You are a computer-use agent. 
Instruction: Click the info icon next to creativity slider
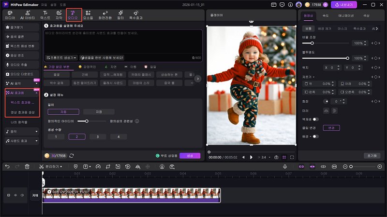pyautogui.click(x=137, y=121)
